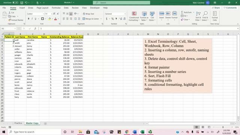
Task: Click the red font color swatch
Action: (55, 19)
